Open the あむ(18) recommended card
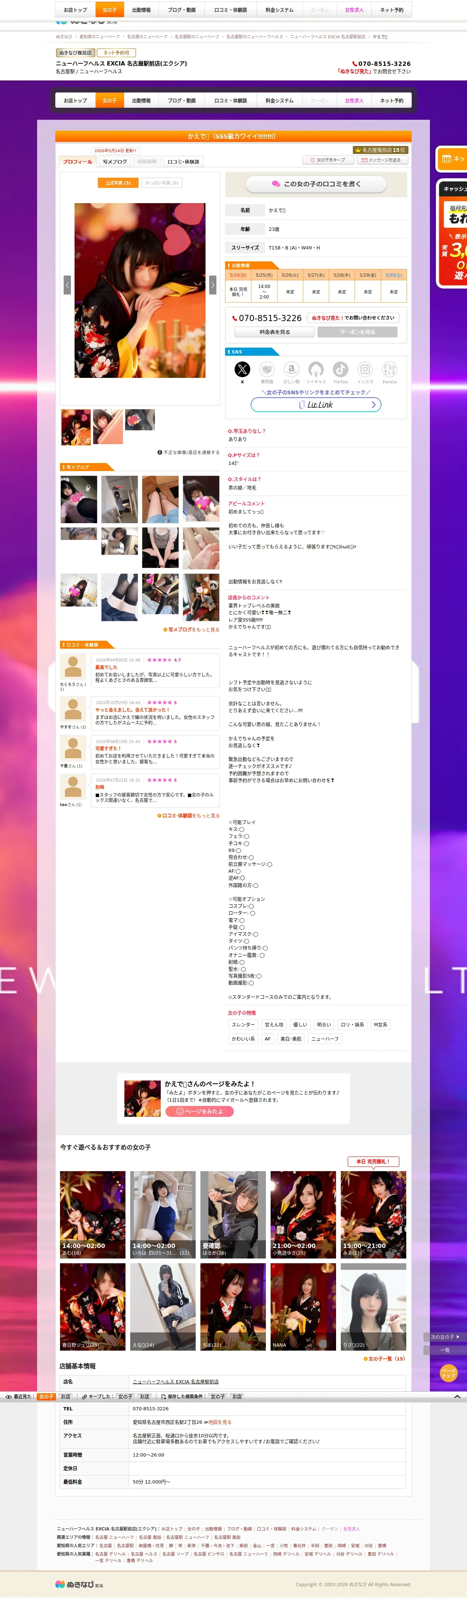The width and height of the screenshot is (467, 1608). click(93, 1214)
